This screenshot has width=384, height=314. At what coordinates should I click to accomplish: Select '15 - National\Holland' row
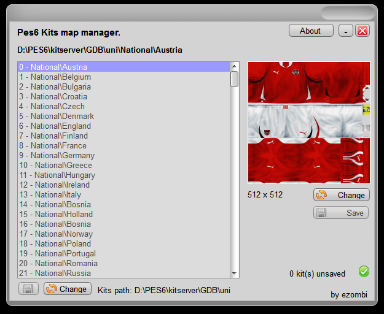tap(124, 214)
